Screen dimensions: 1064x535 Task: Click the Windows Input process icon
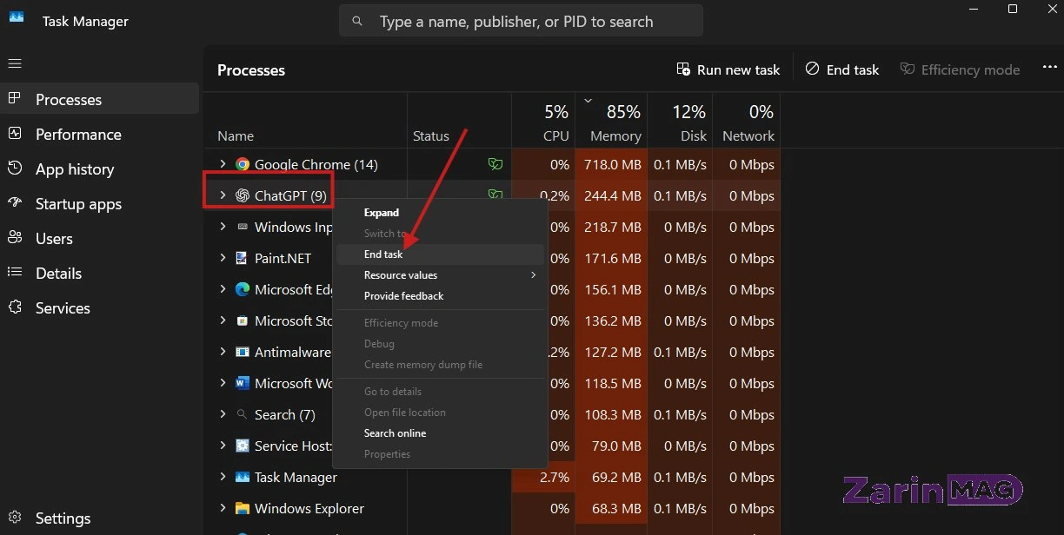pos(243,227)
